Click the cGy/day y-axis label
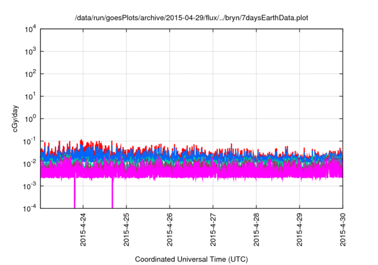The width and height of the screenshot is (378, 265). coord(15,118)
